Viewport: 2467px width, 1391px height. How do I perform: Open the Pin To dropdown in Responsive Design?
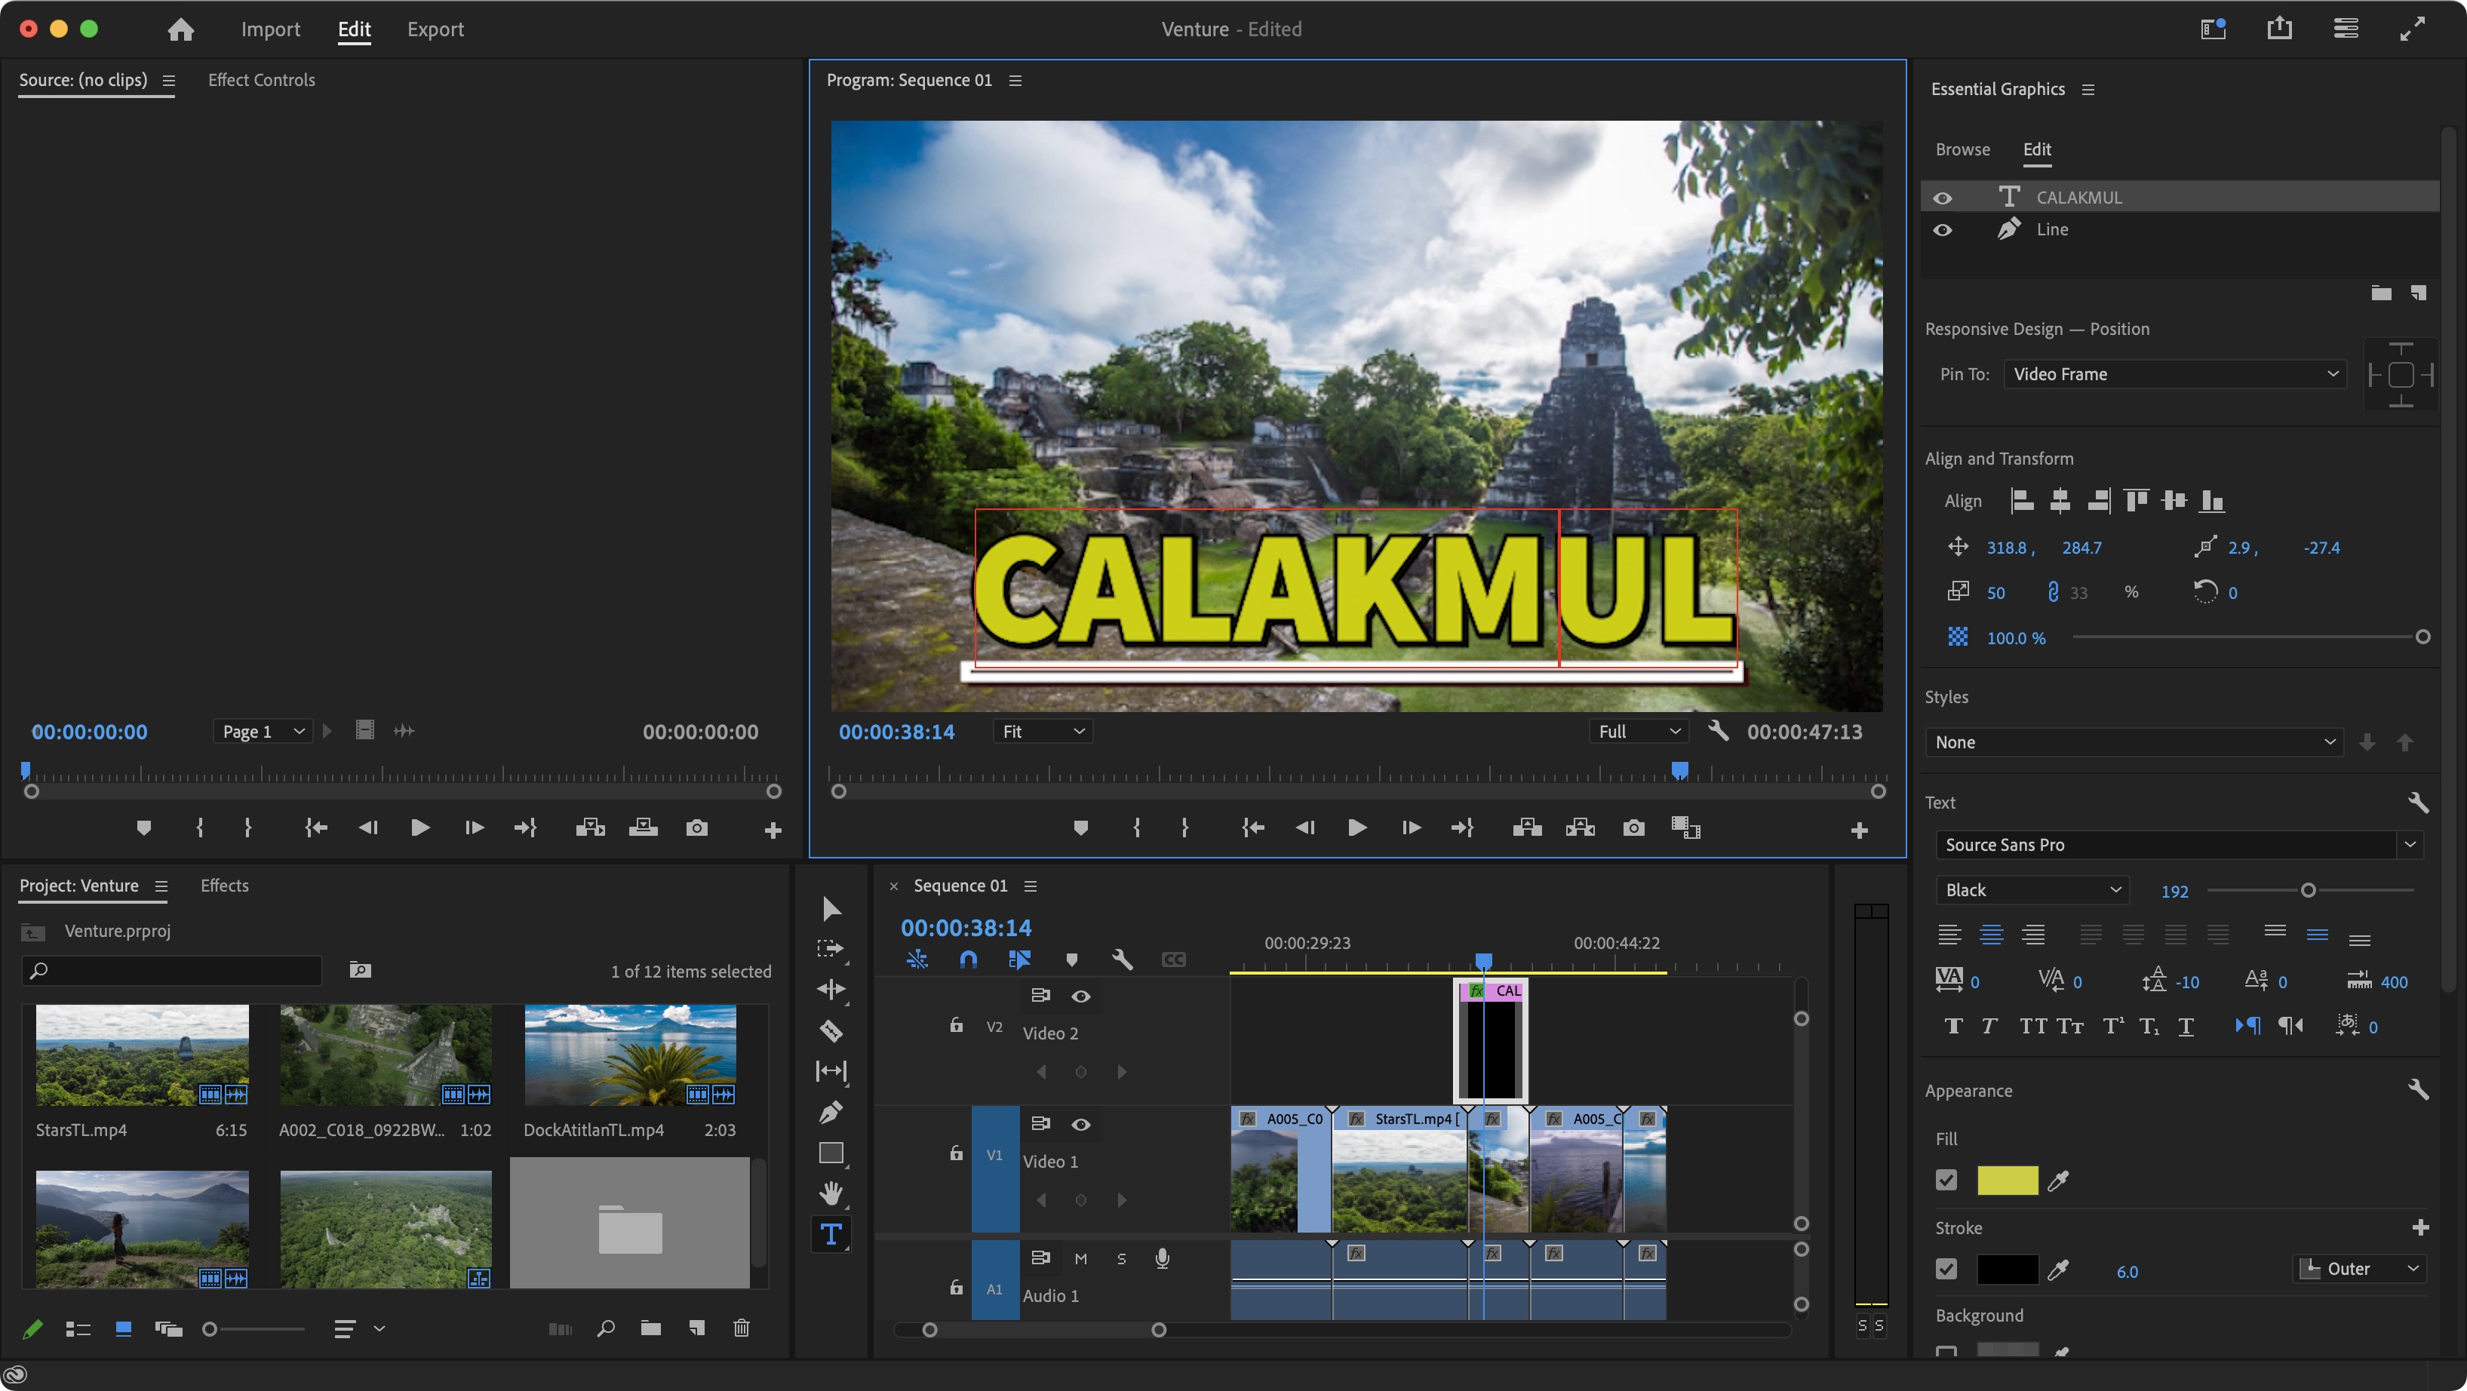(x=2175, y=373)
